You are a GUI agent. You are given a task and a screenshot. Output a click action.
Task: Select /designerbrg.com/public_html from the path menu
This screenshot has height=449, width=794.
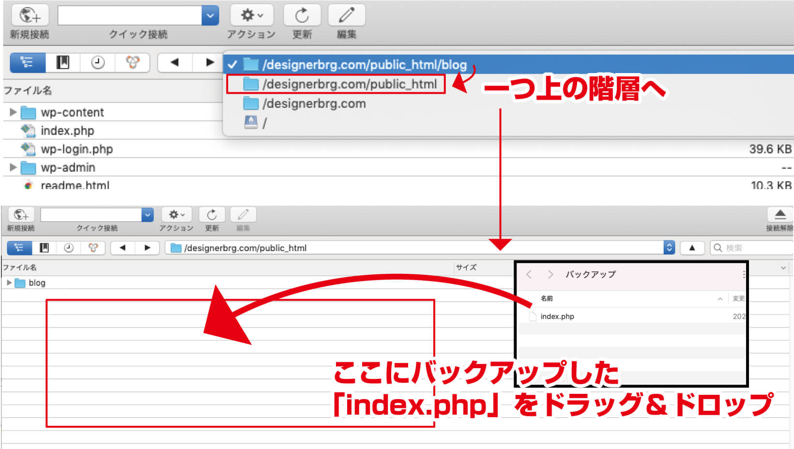point(349,84)
